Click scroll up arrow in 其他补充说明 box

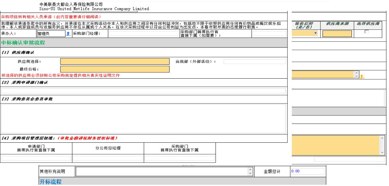pyautogui.click(x=250, y=170)
